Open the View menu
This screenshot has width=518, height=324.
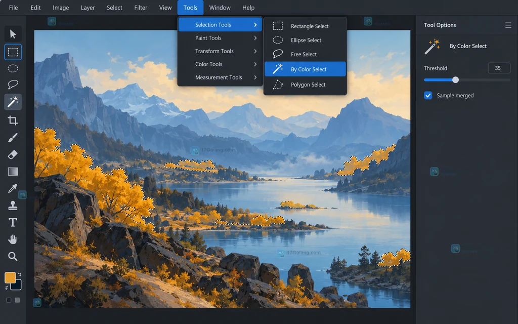coord(165,8)
